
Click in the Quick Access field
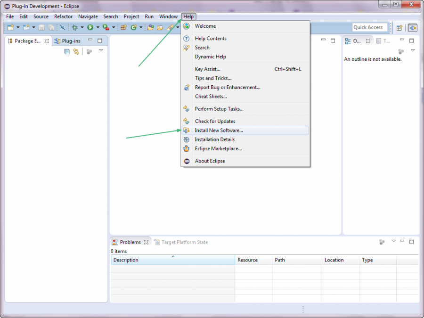pos(370,27)
